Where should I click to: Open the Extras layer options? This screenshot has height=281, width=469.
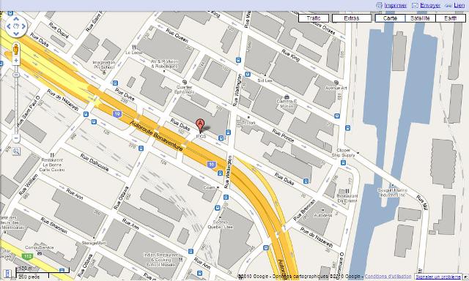pyautogui.click(x=352, y=18)
